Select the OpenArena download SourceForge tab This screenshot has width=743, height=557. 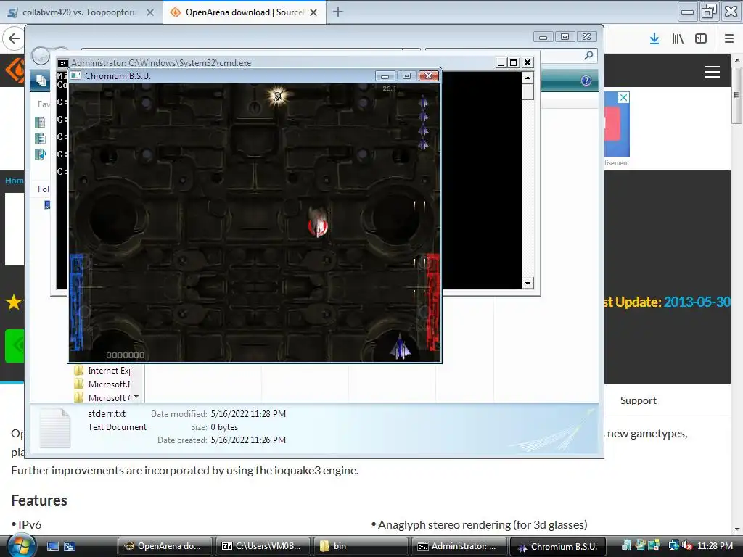click(245, 12)
